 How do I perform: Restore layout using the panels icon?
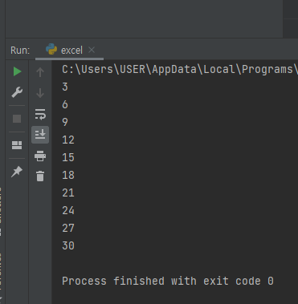pos(17,145)
